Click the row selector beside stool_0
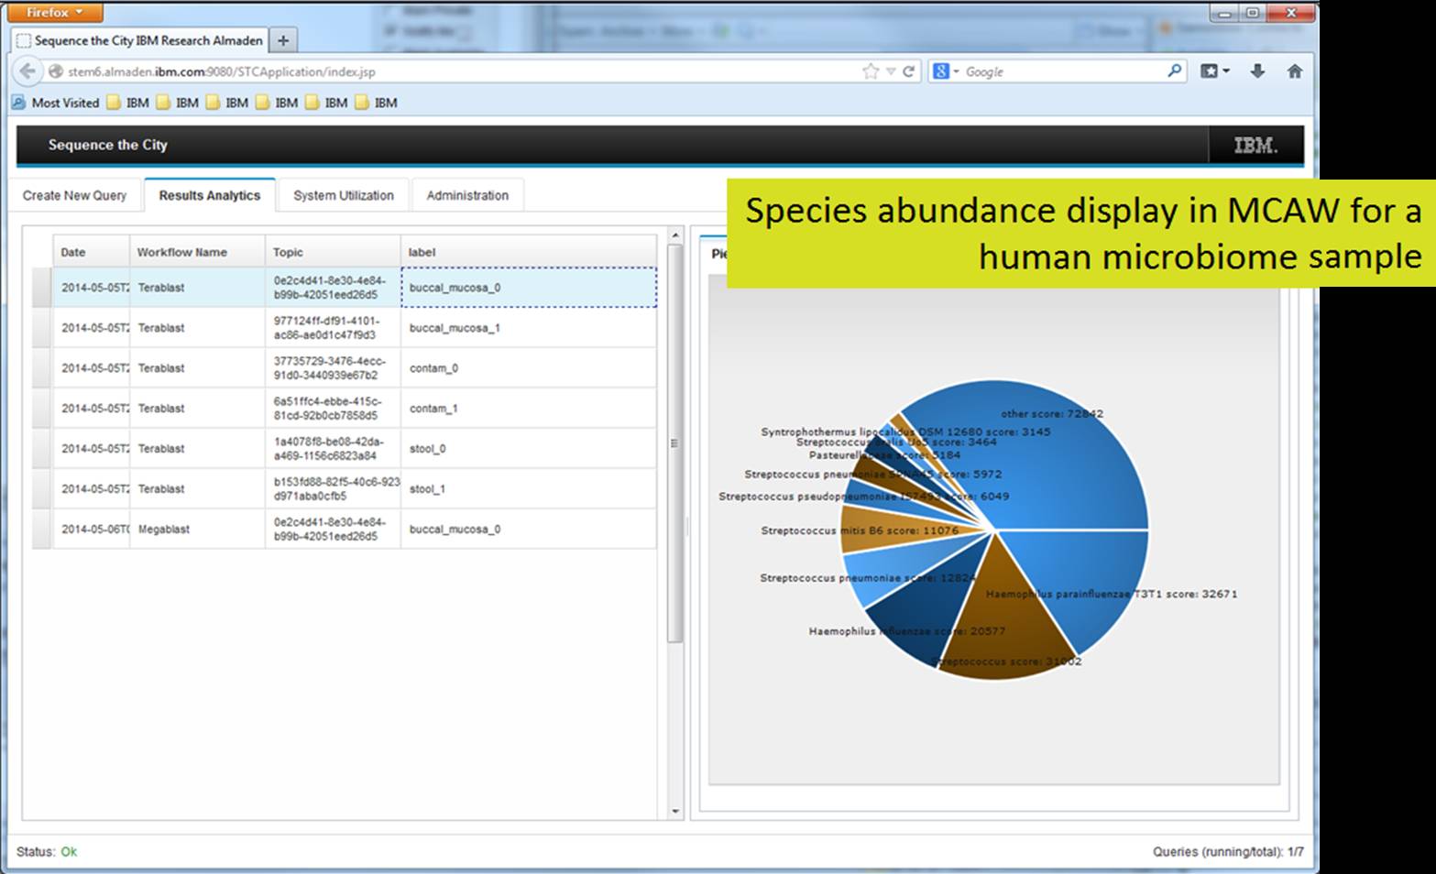This screenshot has width=1436, height=874. [x=42, y=449]
